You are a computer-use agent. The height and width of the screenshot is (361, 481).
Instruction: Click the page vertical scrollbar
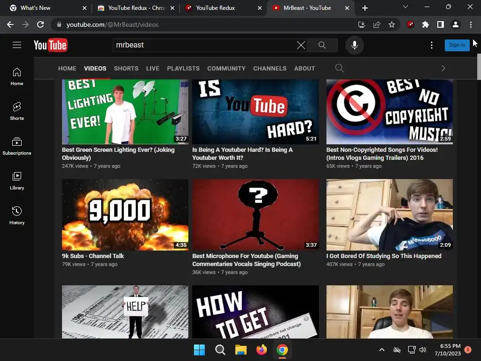tap(479, 67)
